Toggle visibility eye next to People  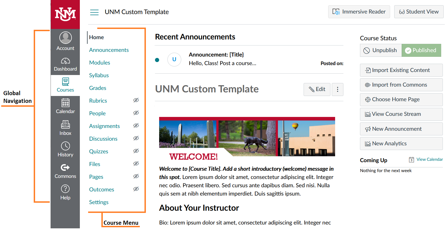(x=136, y=113)
